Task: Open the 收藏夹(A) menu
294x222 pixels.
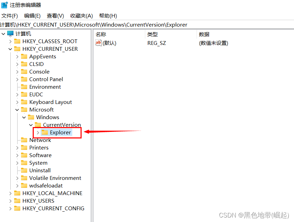Action: (x=82, y=16)
